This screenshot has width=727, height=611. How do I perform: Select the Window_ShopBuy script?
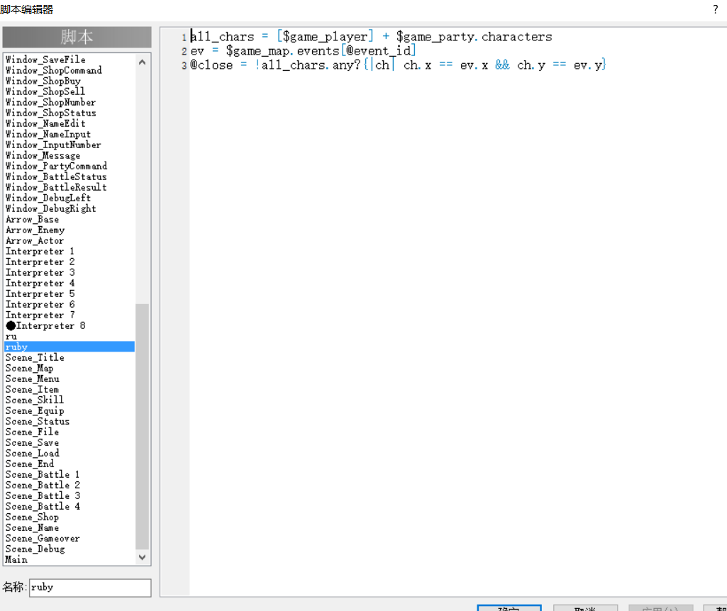click(x=43, y=81)
